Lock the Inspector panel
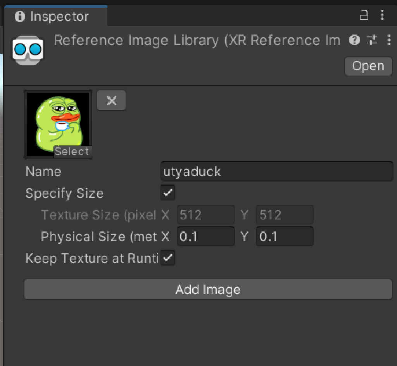Screen dimensions: 397x366 364,16
